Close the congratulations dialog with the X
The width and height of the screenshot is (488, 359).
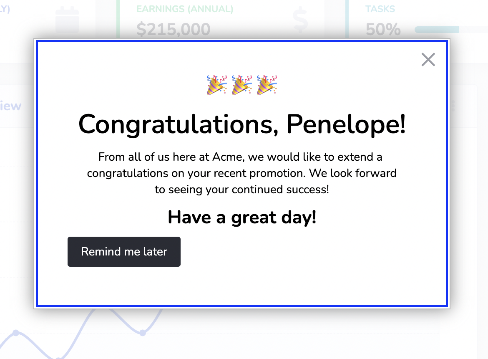[428, 59]
